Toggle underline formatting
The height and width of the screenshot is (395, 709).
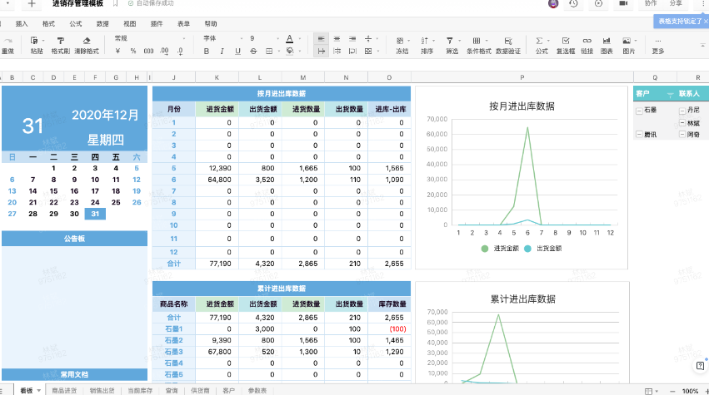click(237, 52)
